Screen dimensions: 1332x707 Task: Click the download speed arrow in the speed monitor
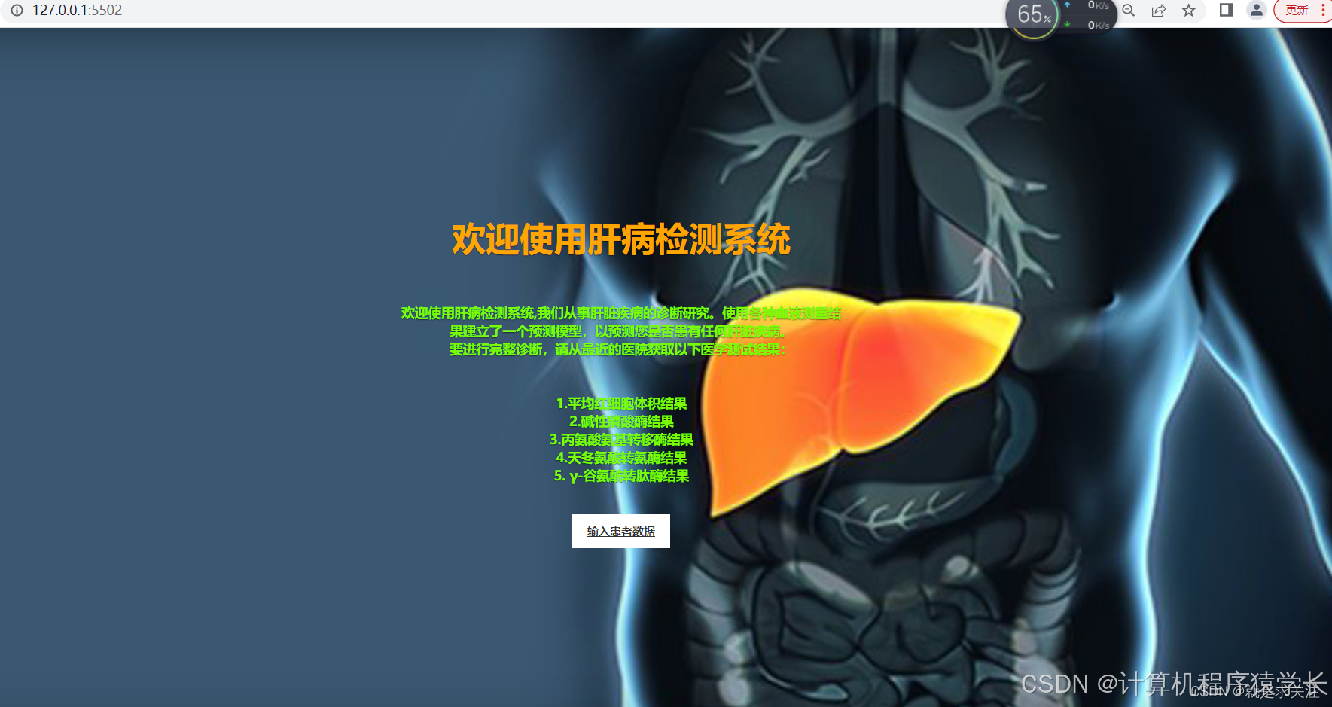pyautogui.click(x=1068, y=23)
